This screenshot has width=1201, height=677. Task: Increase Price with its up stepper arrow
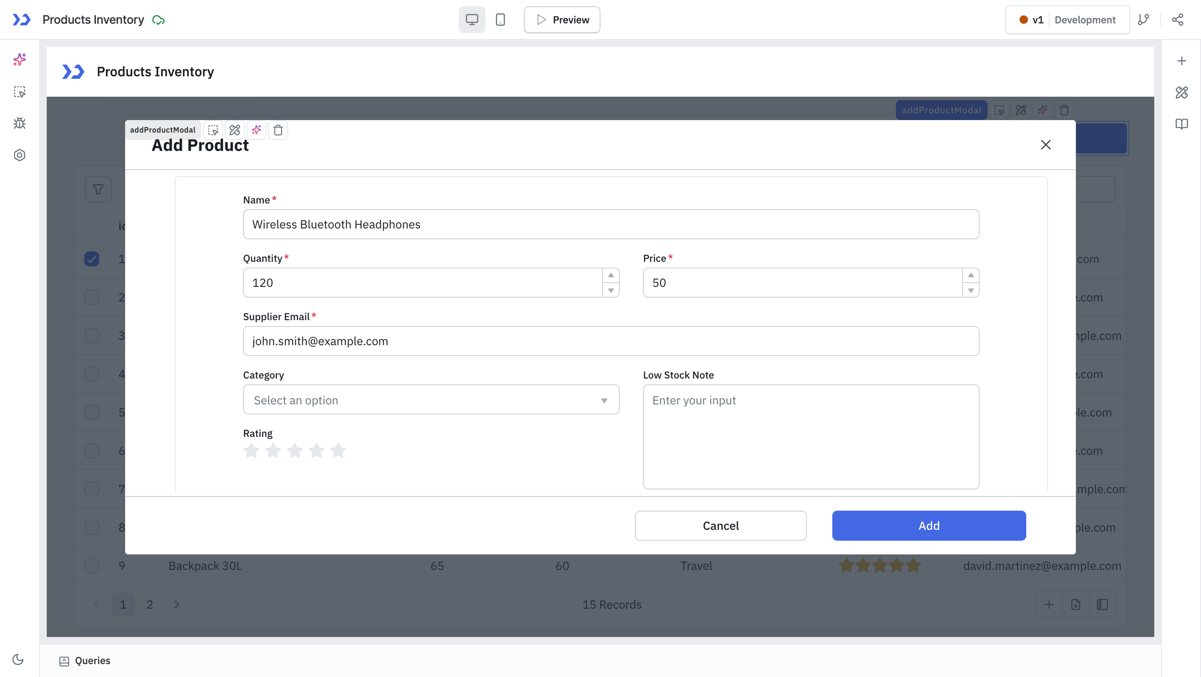[x=971, y=276]
